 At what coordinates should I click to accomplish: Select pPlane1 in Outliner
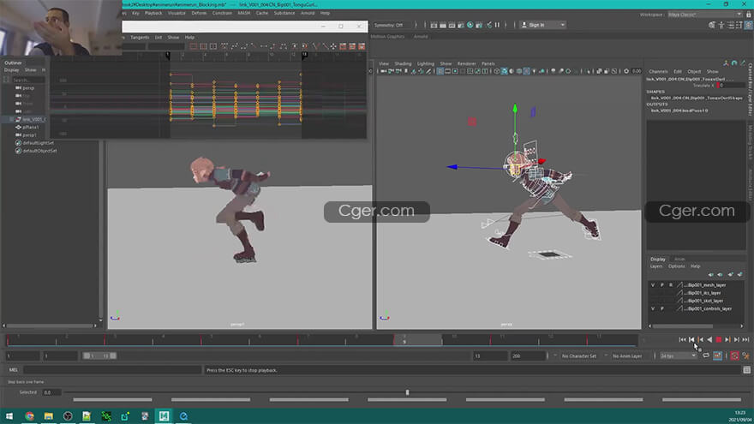[30, 128]
